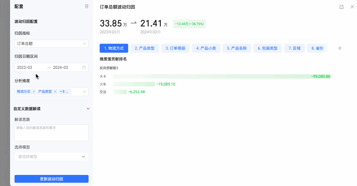Open the 请选择模型 dropdown
Image resolution: width=357 pixels, height=186 pixels.
[x=52, y=157]
